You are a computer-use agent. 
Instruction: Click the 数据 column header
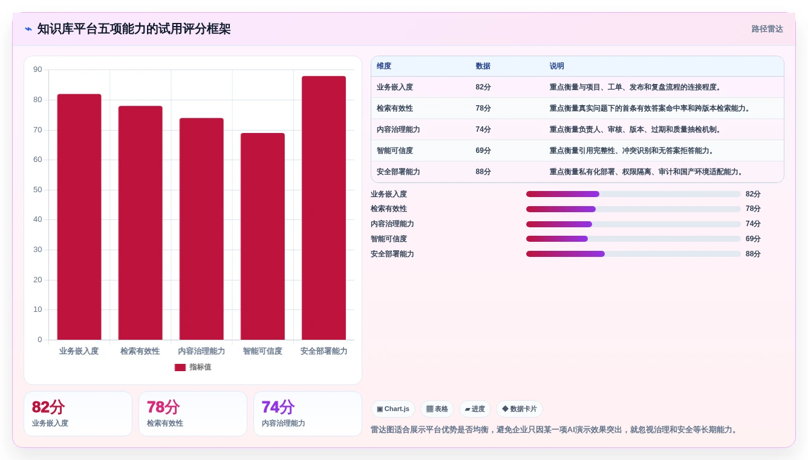click(x=483, y=66)
